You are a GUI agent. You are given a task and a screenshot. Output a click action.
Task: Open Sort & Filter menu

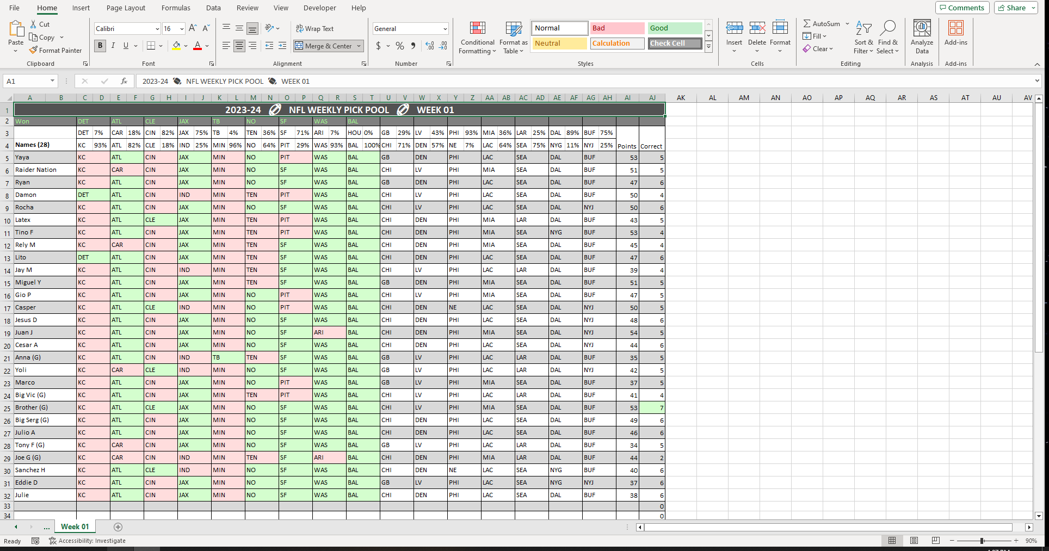[x=863, y=38]
